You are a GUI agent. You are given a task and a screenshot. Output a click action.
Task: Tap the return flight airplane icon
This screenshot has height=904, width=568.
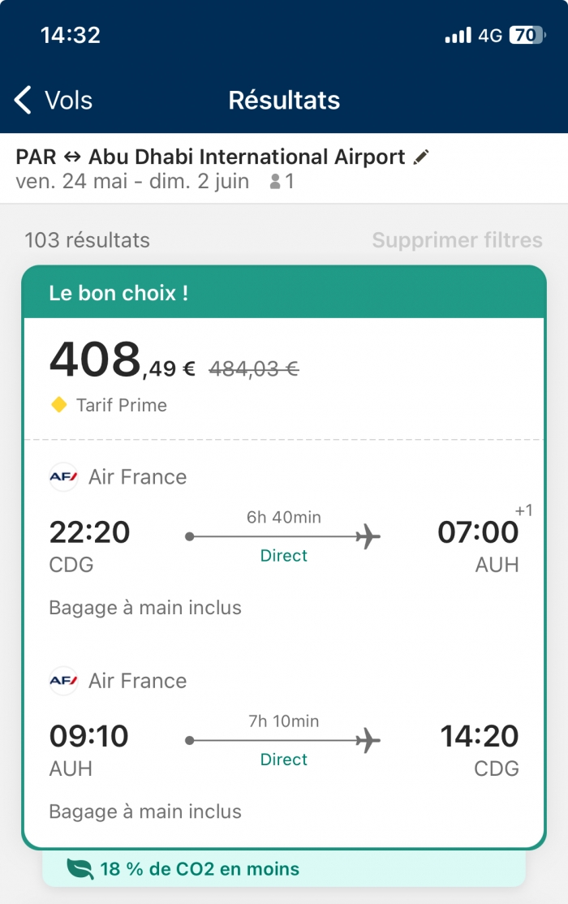click(x=368, y=741)
